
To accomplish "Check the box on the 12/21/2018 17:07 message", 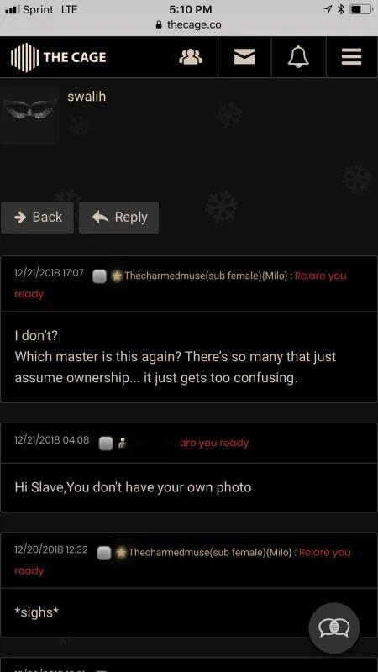I will tap(100, 276).
